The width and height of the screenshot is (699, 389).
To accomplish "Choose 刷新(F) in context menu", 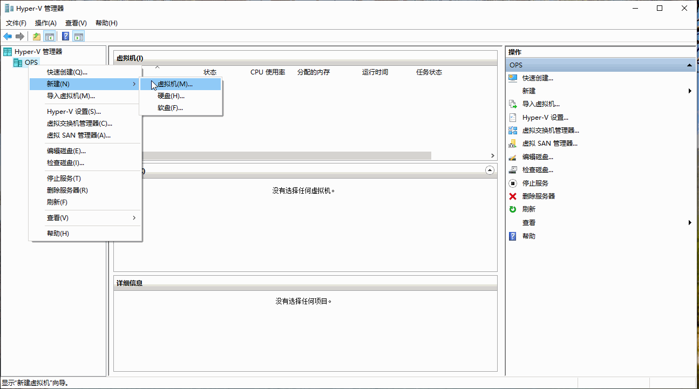I will click(85, 202).
